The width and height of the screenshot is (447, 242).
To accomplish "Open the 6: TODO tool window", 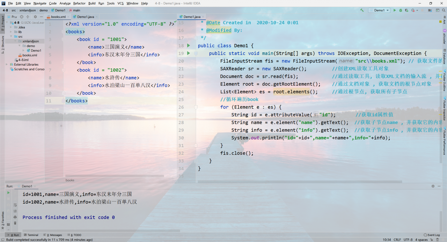I will (74, 235).
